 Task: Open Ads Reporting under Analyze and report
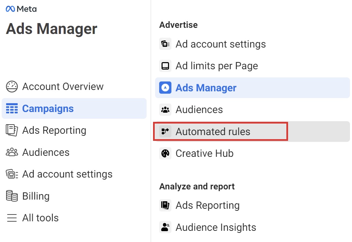(x=252, y=205)
